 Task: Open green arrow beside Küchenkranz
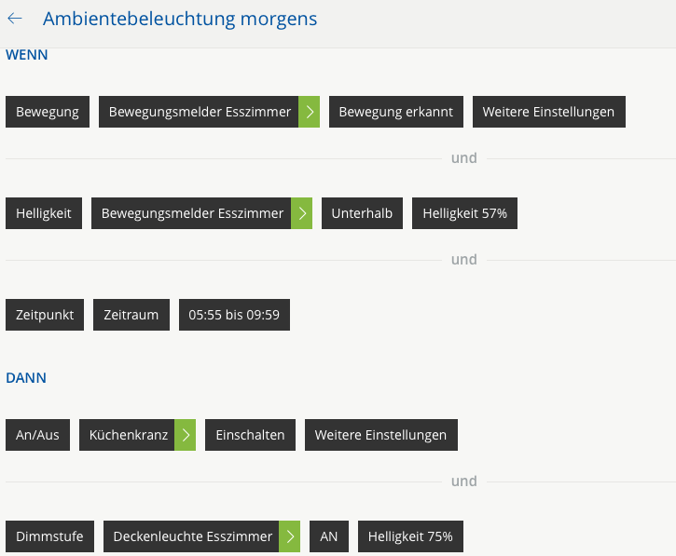coord(186,435)
